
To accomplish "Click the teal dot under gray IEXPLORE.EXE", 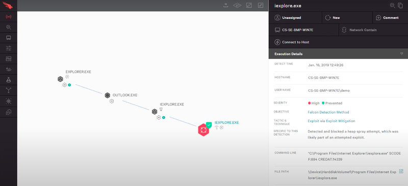I will coord(164,117).
